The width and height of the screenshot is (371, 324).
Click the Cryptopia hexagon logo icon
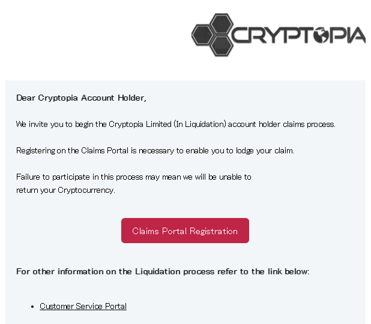213,35
